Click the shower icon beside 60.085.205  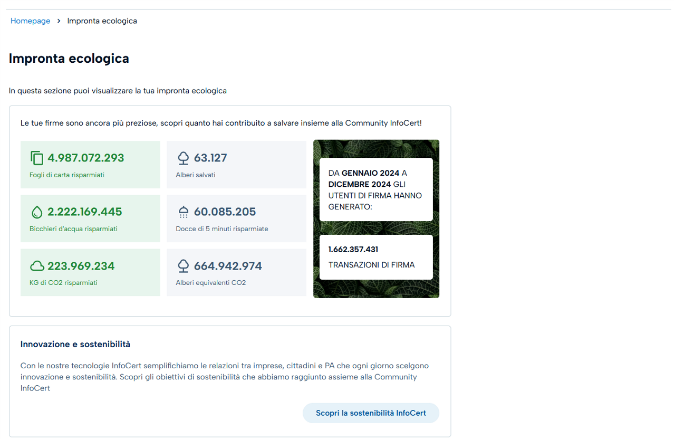[183, 212]
